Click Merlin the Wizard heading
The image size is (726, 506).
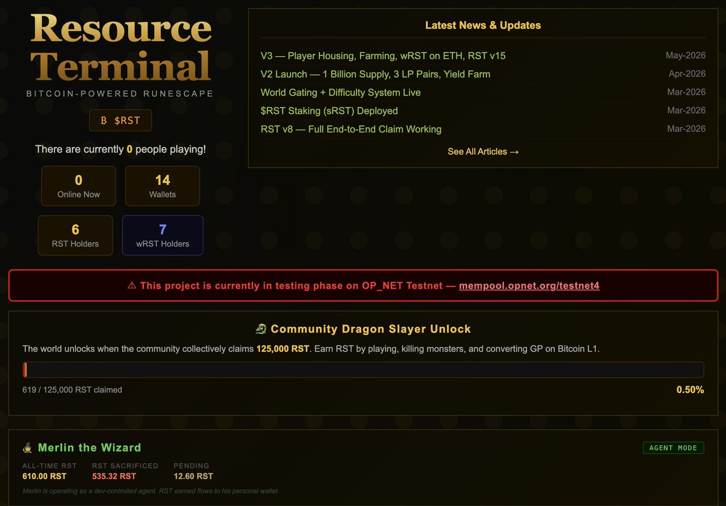[x=90, y=448]
